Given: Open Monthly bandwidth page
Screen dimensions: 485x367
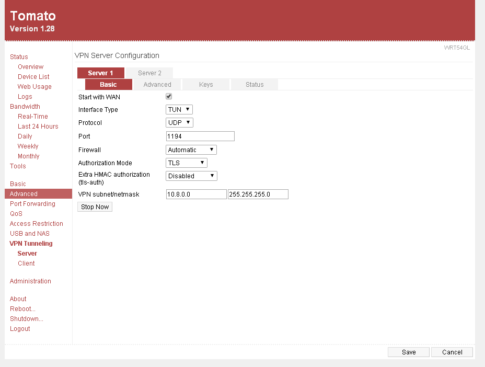Looking at the screenshot, I should point(28,156).
